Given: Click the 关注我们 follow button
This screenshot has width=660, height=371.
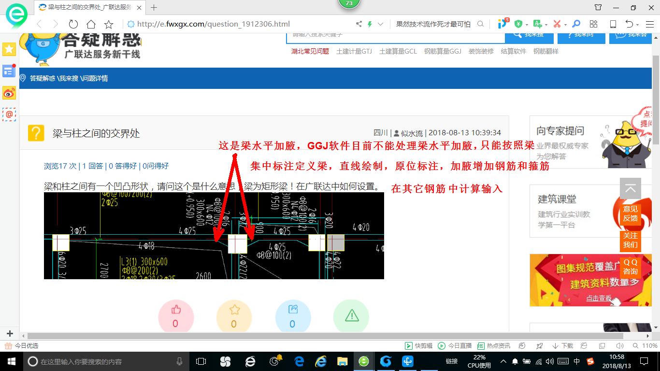Looking at the screenshot, I should pyautogui.click(x=630, y=240).
